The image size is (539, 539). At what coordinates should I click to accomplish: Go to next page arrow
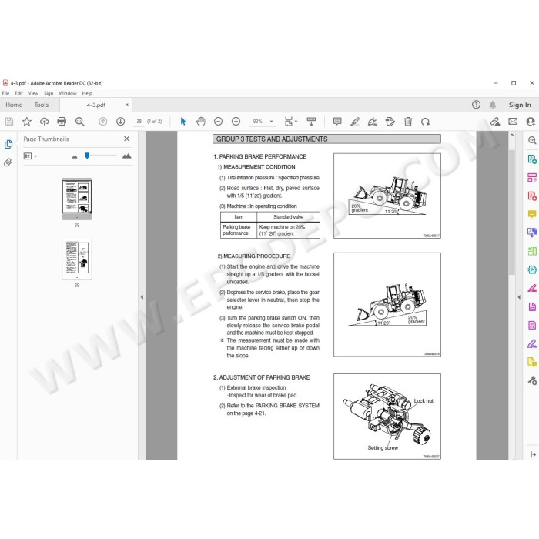coord(121,122)
